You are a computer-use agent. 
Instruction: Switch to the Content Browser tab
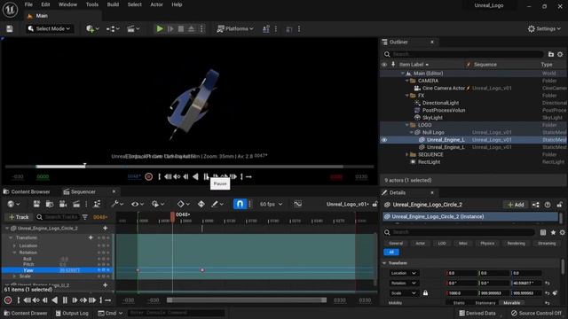click(27, 191)
